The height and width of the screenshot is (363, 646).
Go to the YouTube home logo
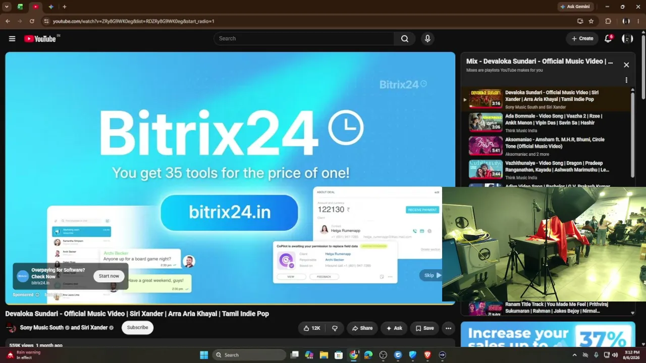[x=40, y=39]
